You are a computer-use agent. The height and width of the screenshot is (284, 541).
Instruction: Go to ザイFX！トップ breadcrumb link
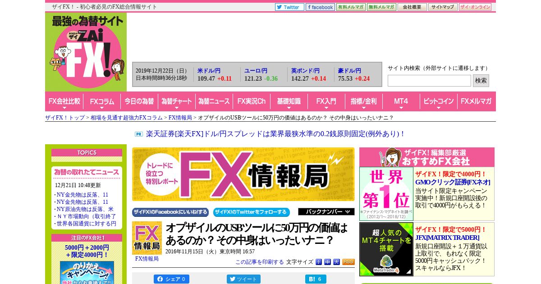[x=65, y=118]
